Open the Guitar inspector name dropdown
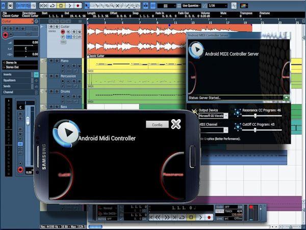Image resolution: width=306 pixels, height=230 pixels. point(17,21)
